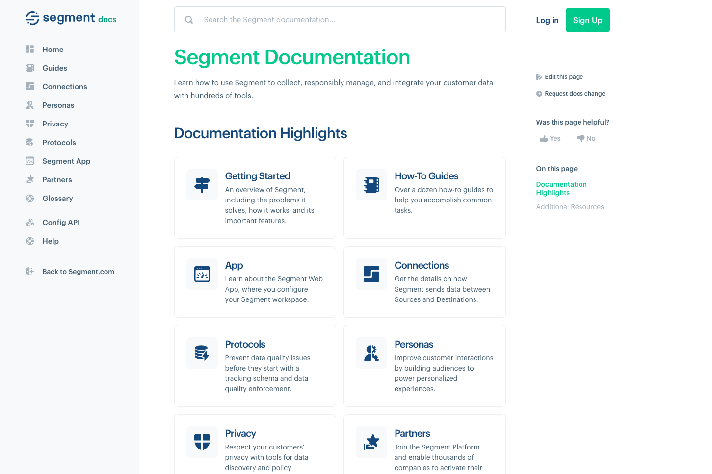Click the Guides notebook icon in sidebar
This screenshot has height=474, width=712.
[30, 68]
